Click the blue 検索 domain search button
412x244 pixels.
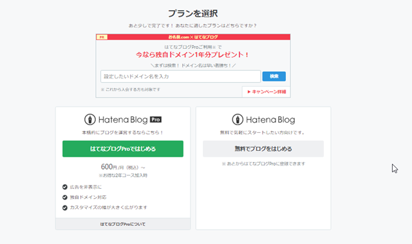click(274, 76)
